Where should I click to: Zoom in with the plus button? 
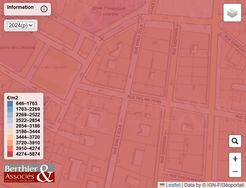pos(235,159)
